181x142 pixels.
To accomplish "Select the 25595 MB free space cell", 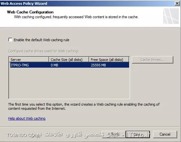I will click(98, 65).
